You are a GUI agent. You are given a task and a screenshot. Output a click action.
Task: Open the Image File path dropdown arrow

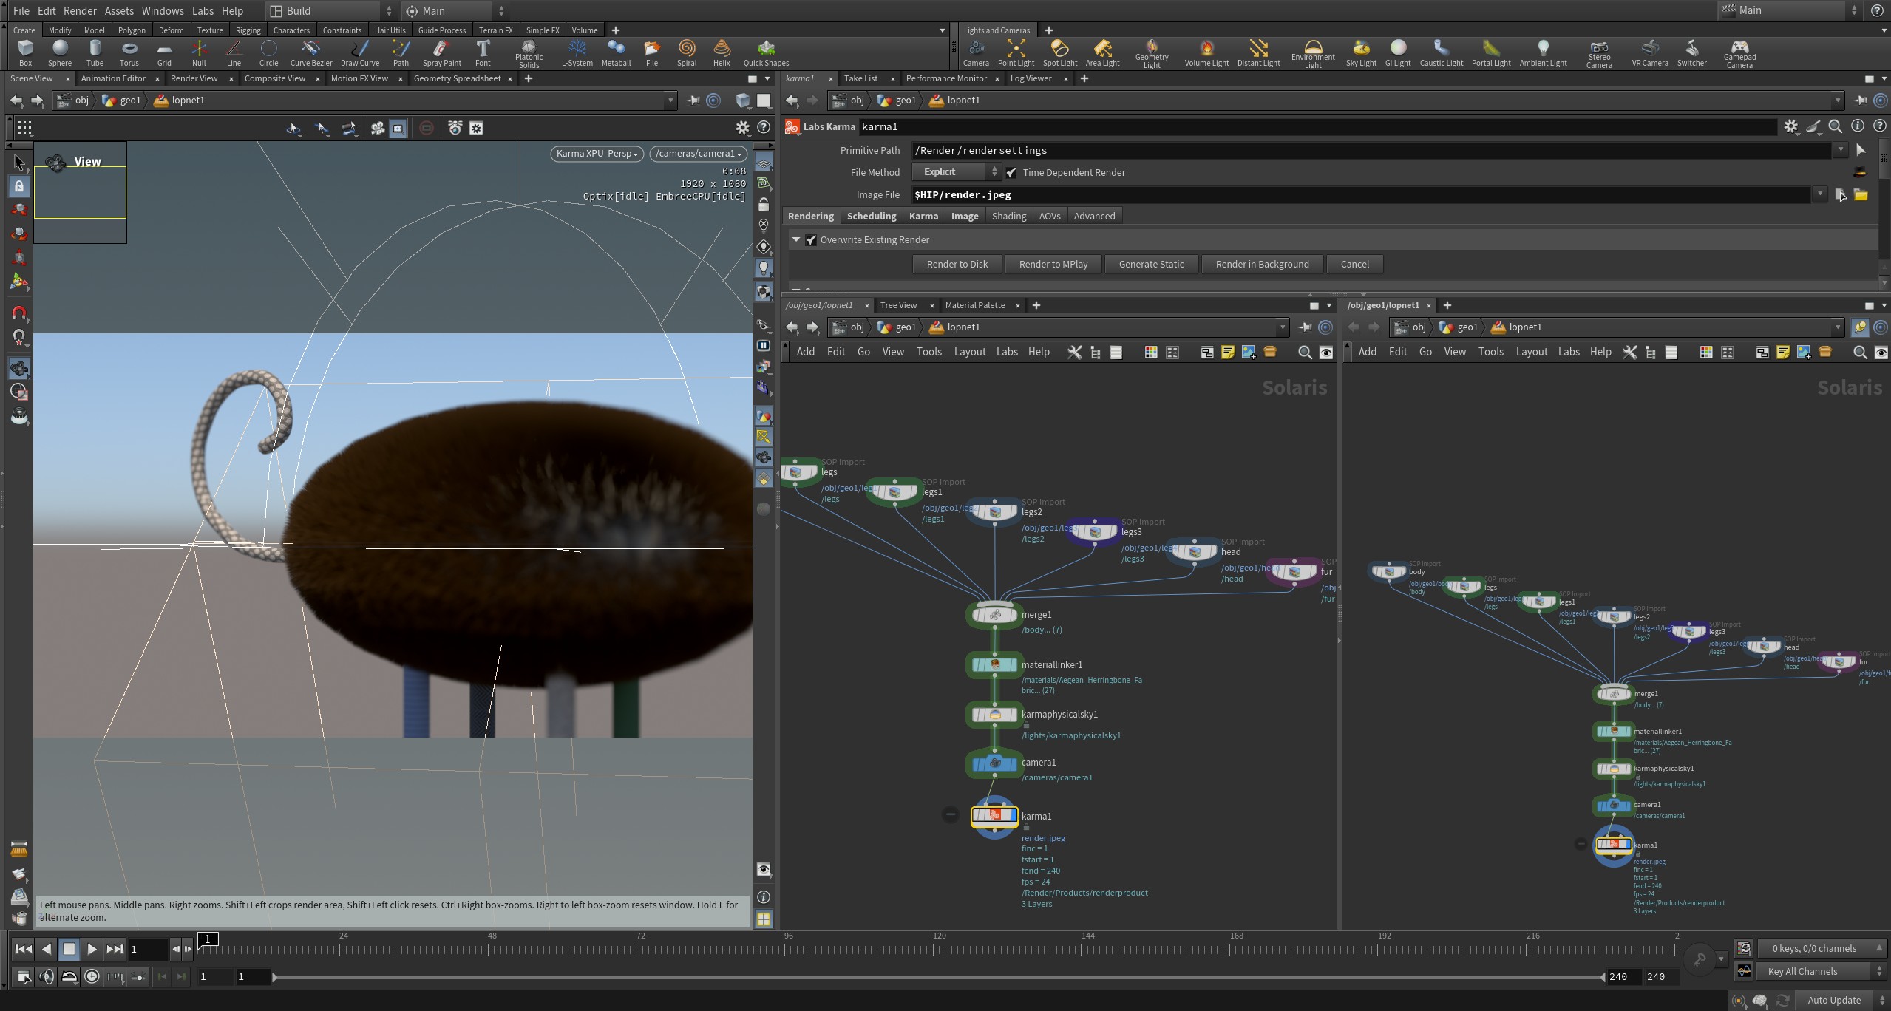click(1820, 195)
